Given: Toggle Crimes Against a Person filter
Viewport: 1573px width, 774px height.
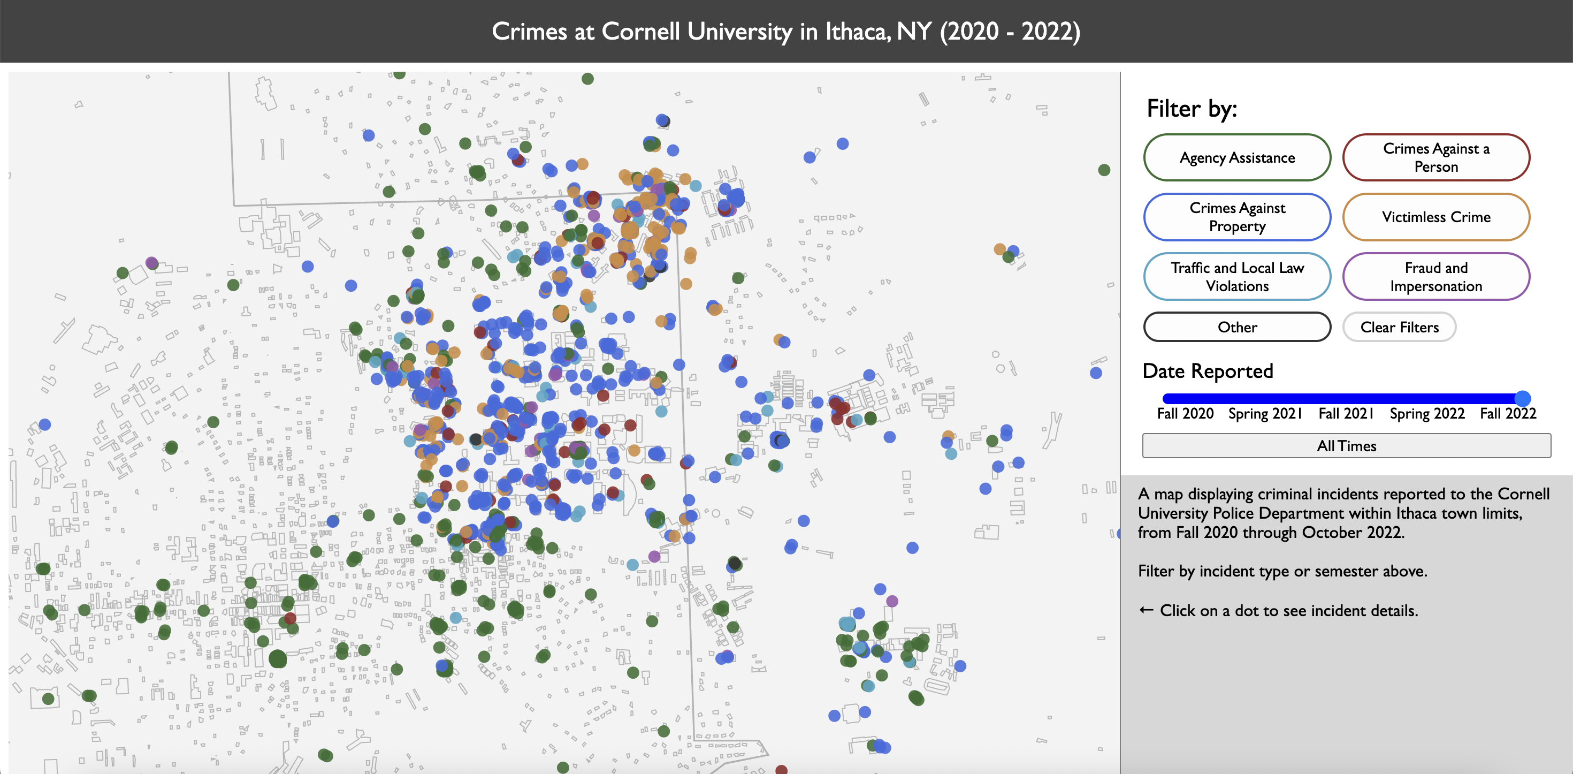Looking at the screenshot, I should (x=1435, y=157).
